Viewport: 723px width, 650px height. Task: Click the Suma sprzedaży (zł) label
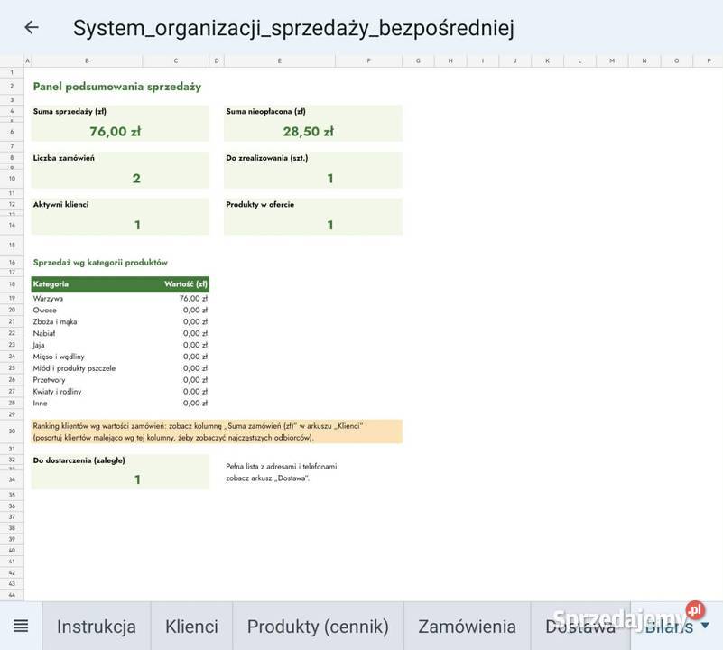click(70, 111)
